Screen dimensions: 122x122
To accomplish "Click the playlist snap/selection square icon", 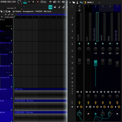I will click(4, 11).
